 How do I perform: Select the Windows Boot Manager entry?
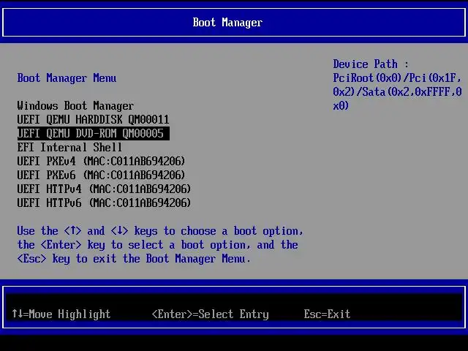[75, 106]
